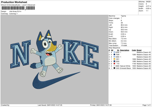The height and width of the screenshot is (107, 152).
Task: Click the design name 'nike bluey 6,8 in'
Action: click(x=15, y=11)
